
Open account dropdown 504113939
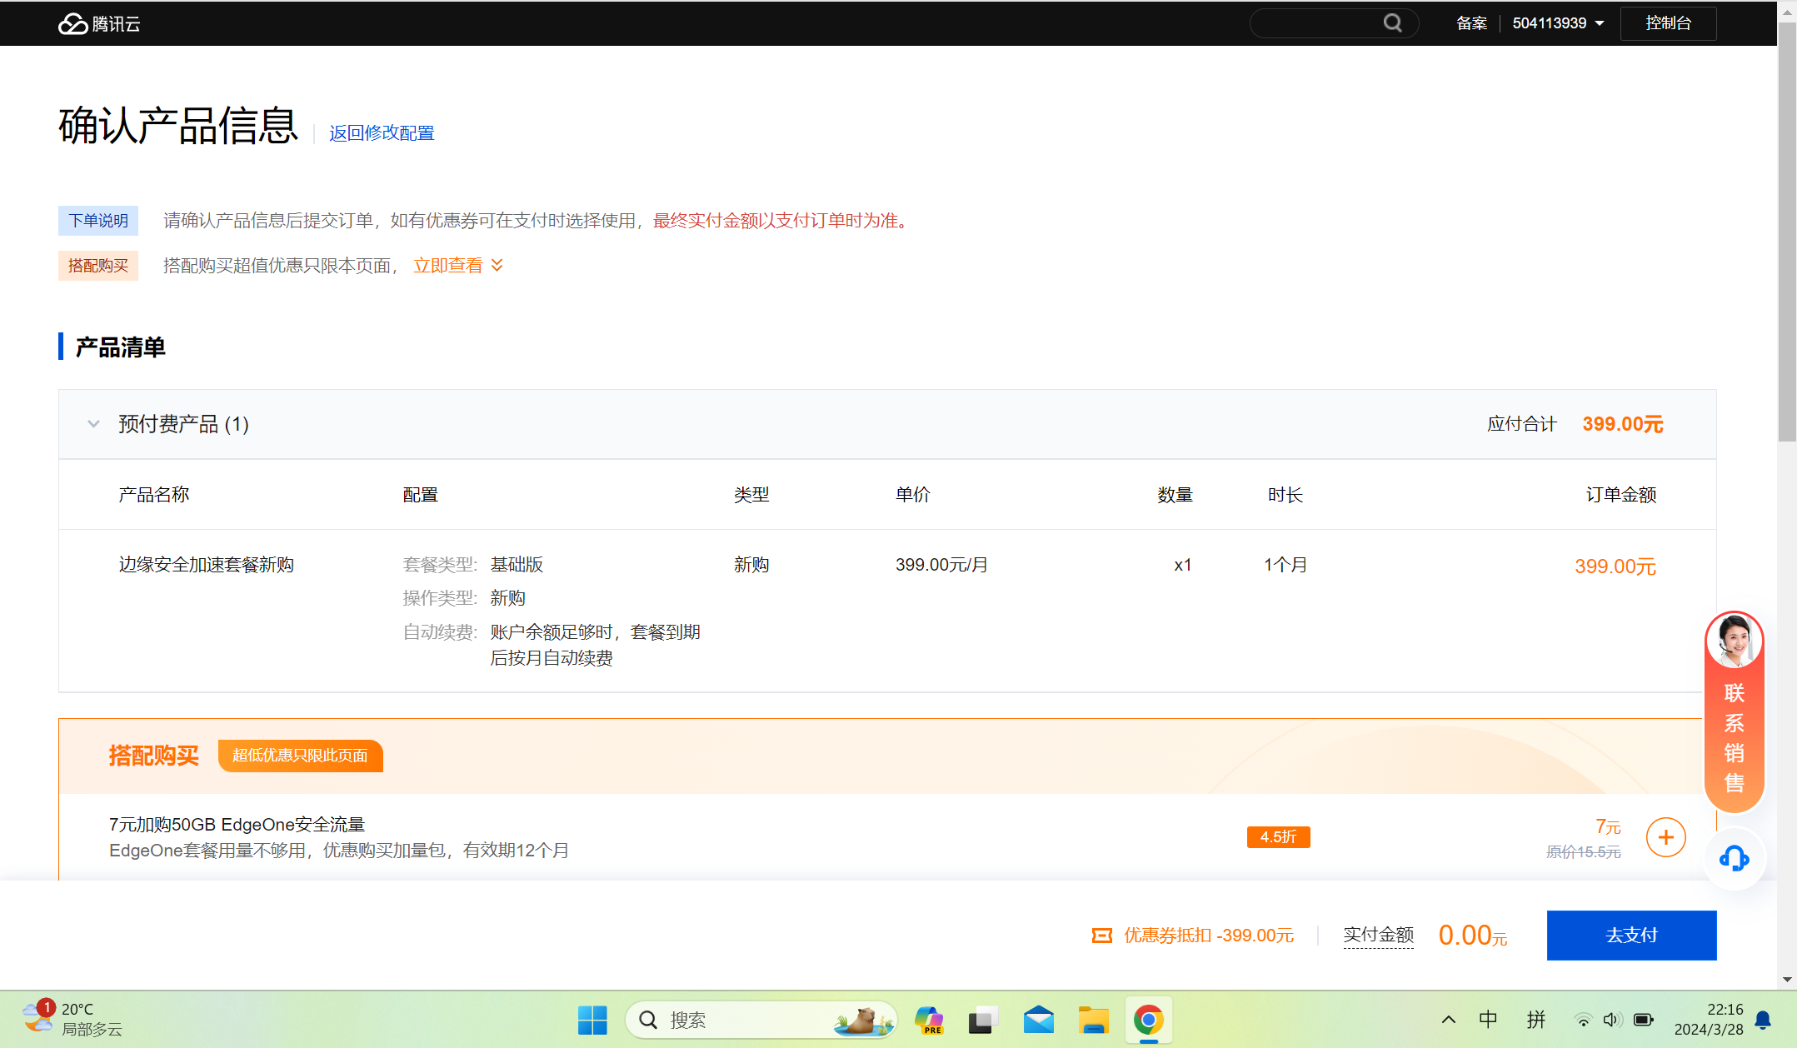click(1558, 23)
